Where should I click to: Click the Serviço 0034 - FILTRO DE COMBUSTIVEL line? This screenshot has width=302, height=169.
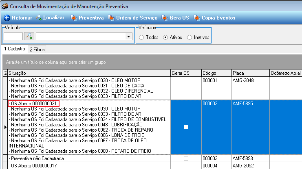tap(88, 119)
